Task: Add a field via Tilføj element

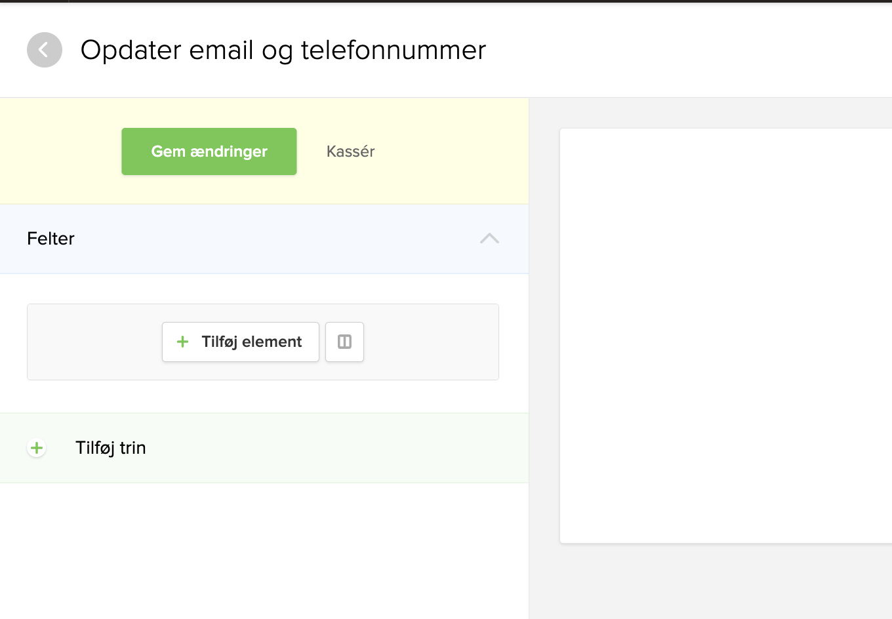Action: 240,342
